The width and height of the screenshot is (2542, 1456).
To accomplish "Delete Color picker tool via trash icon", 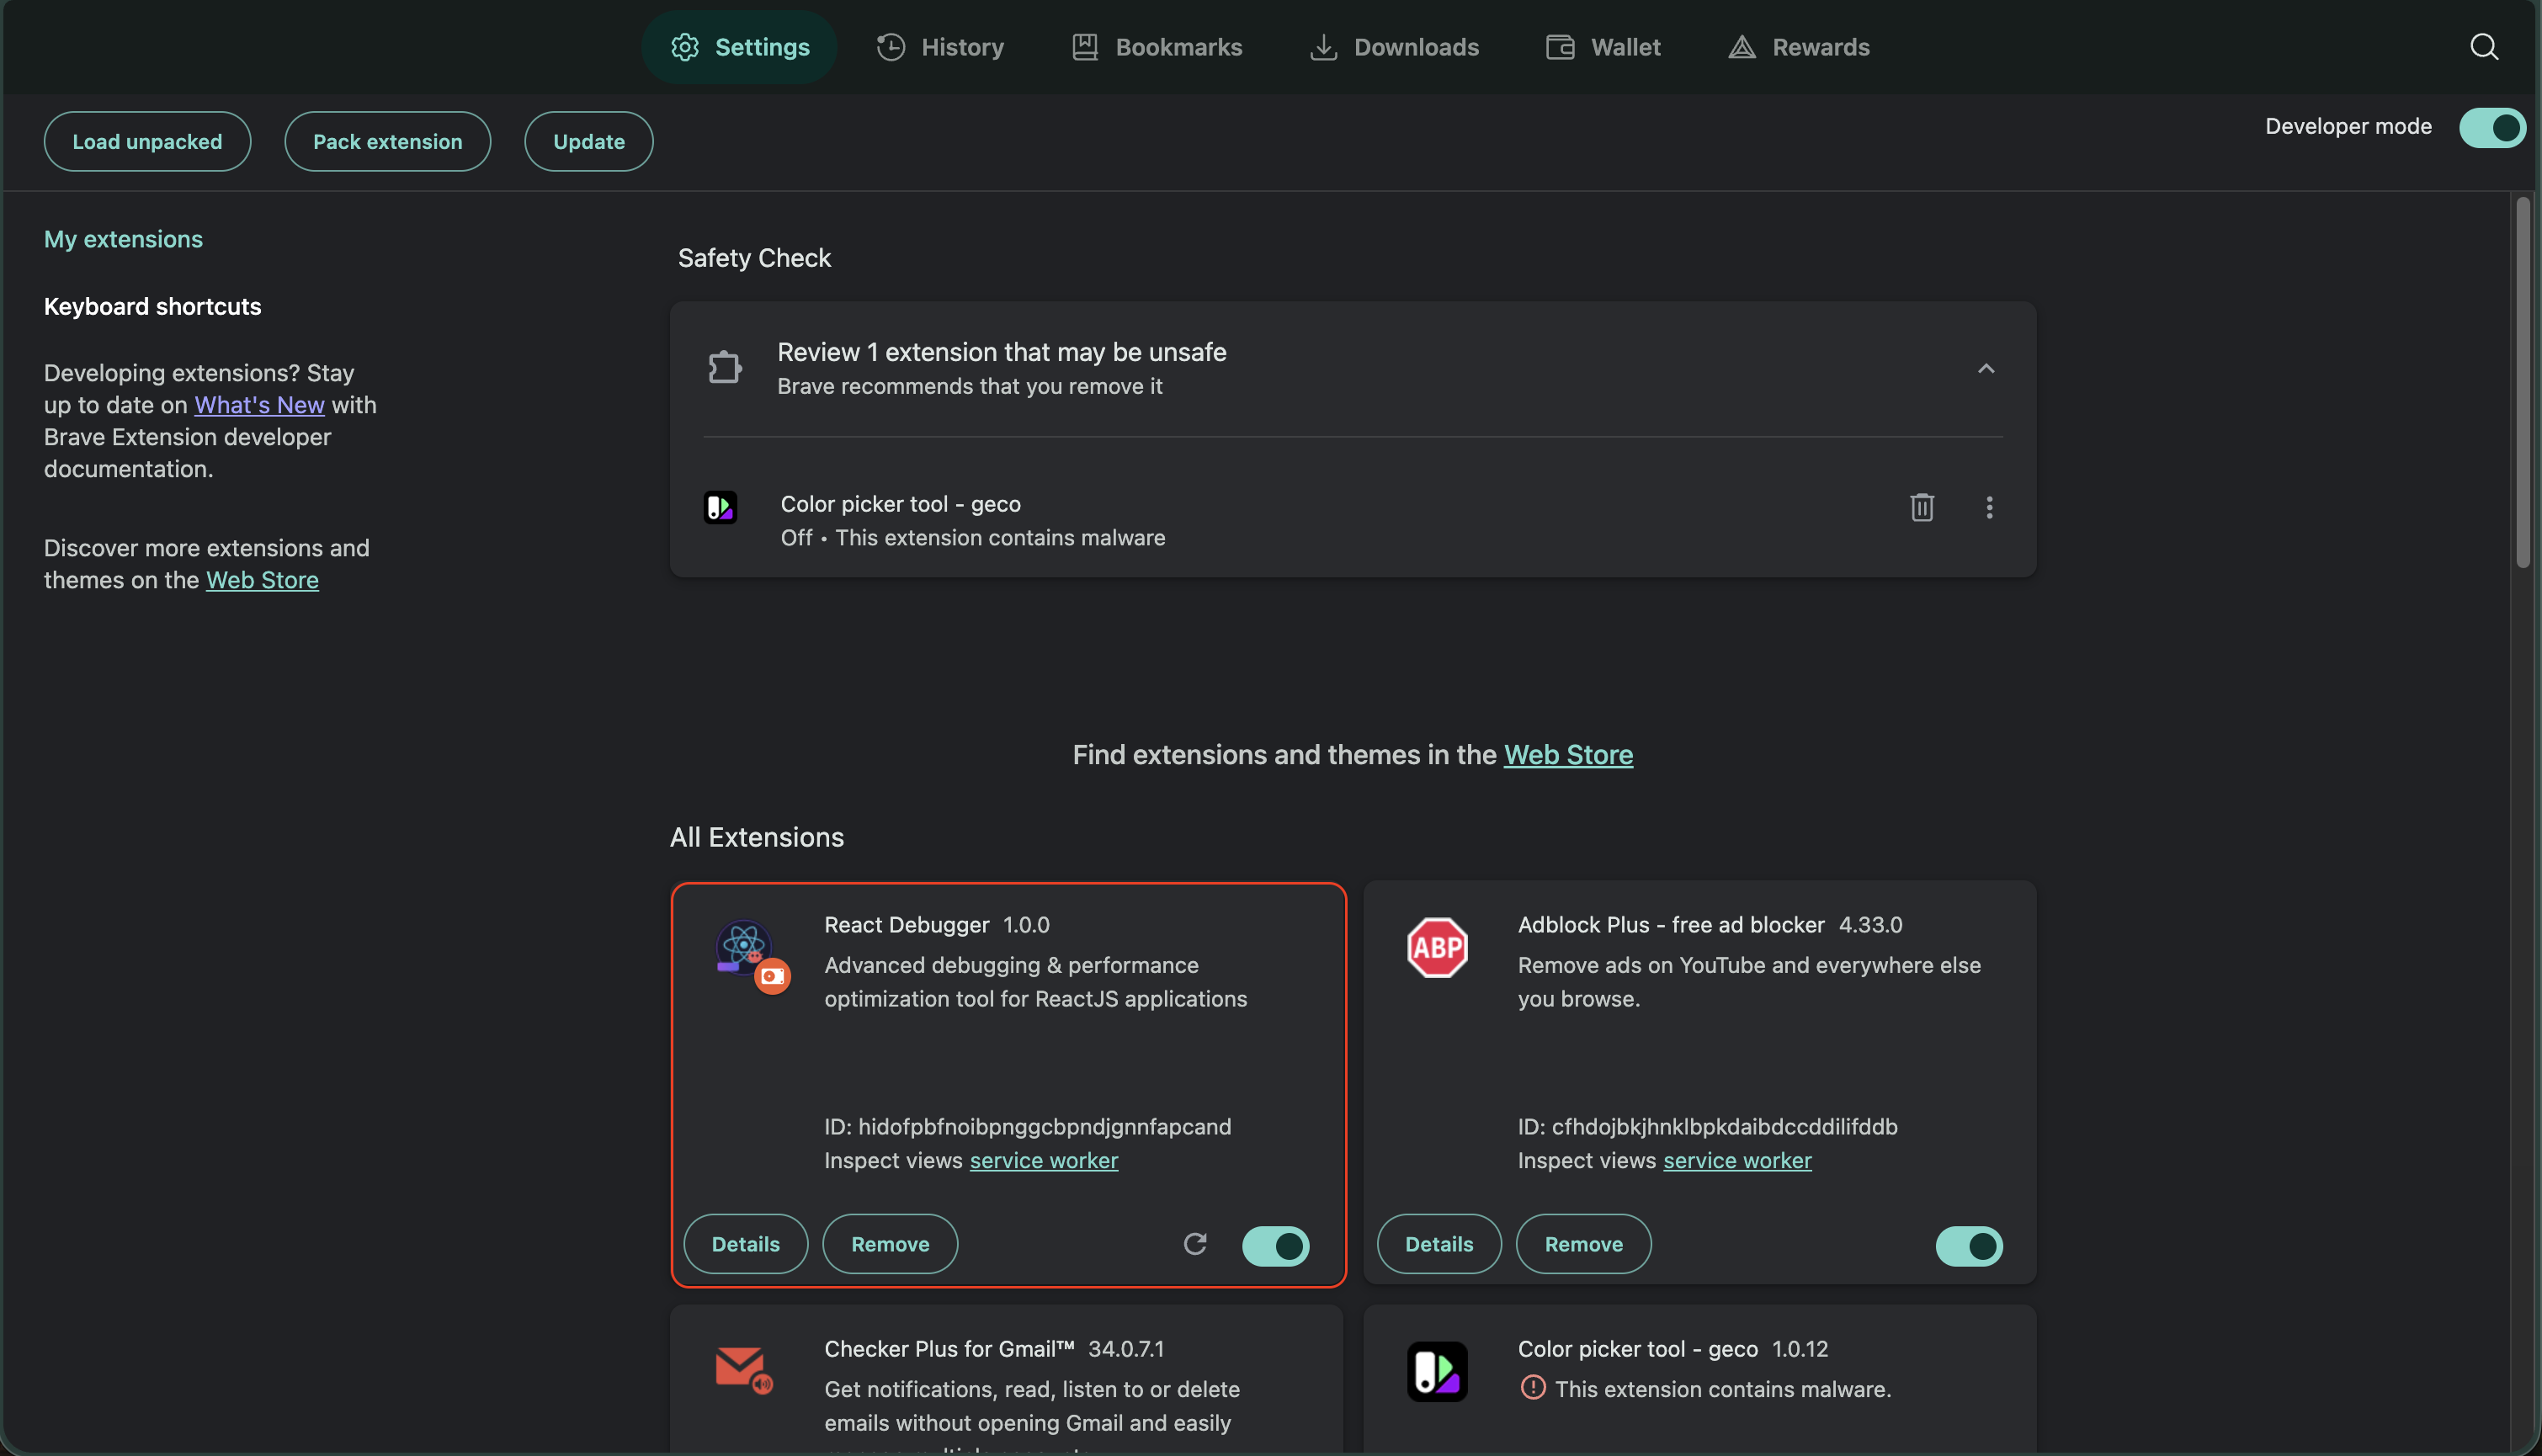I will pos(1921,507).
